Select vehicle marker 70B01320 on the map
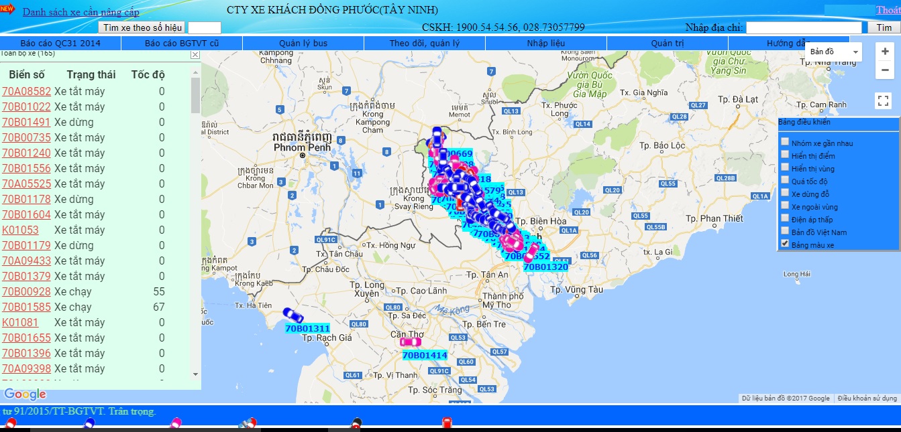The image size is (901, 432). [x=530, y=253]
